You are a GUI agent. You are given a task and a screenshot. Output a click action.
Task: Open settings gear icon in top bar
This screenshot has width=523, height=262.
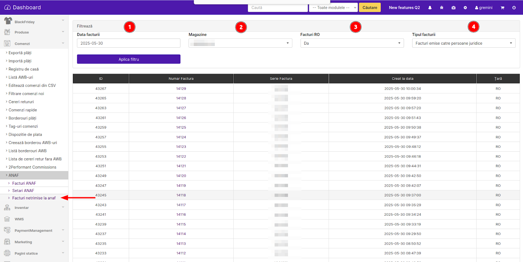[x=465, y=8]
